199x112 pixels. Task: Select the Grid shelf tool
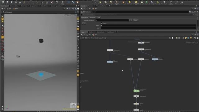20,2
